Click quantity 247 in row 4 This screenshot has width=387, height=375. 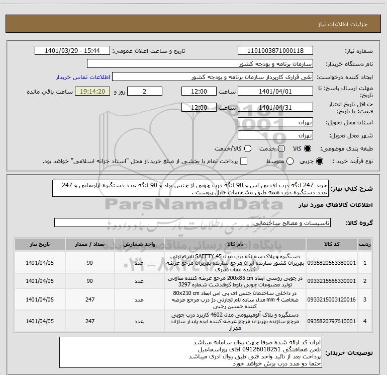coord(90,321)
